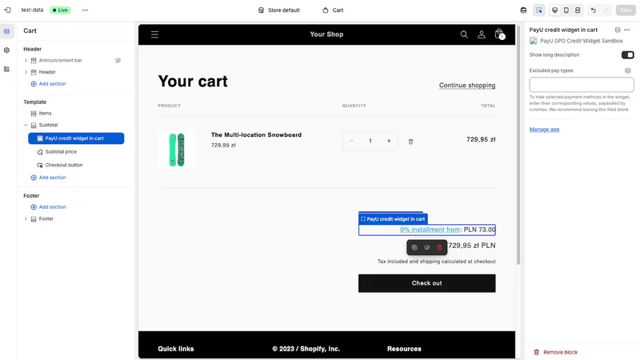Click the 0% installment from link
This screenshot has height=360, width=640.
coord(430,230)
